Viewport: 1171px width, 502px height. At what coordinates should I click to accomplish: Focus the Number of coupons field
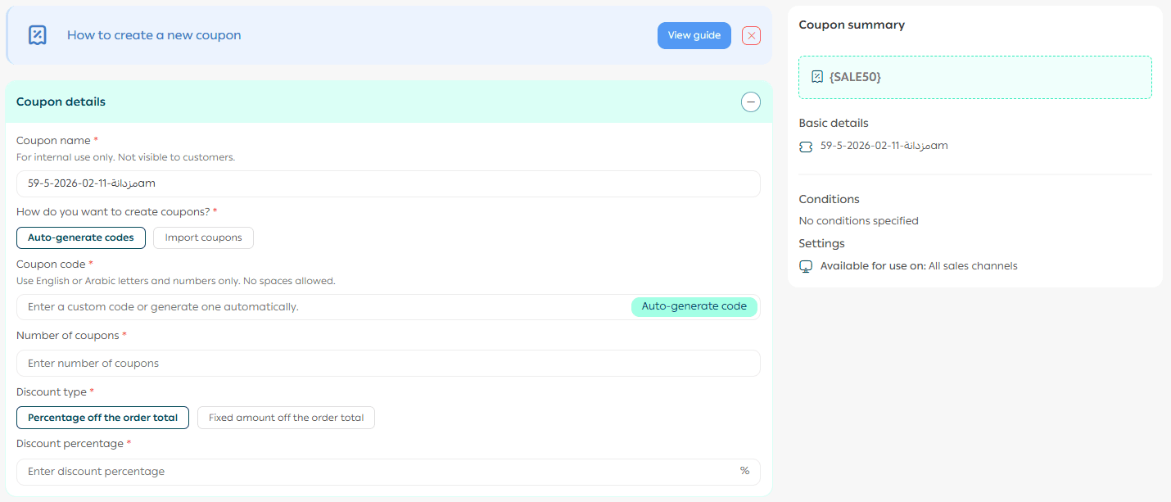(x=388, y=363)
